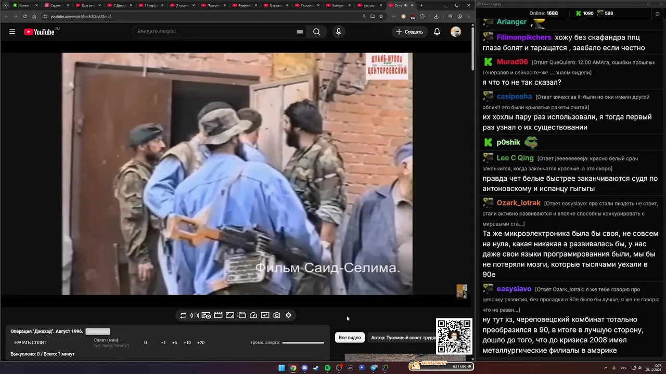Toggle the loop icon in video toolbar
Image resolution: width=666 pixels, height=374 pixels.
[x=183, y=315]
